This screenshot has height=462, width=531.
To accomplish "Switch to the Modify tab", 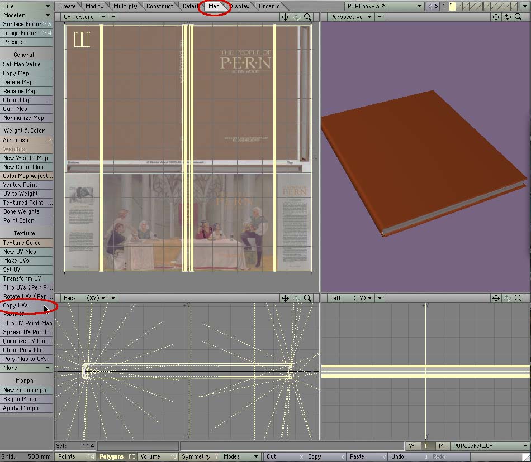I will 94,6.
